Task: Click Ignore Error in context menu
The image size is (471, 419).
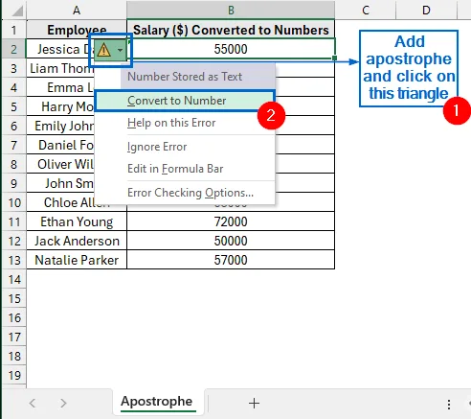Action: (157, 147)
